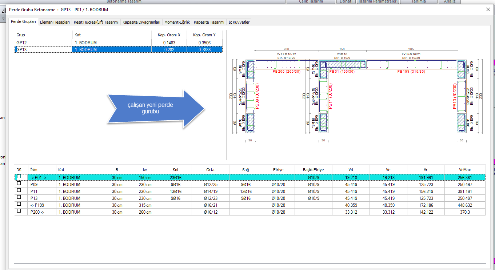
Task: Select the '-> P01 ->' name cell
Action: pos(41,177)
